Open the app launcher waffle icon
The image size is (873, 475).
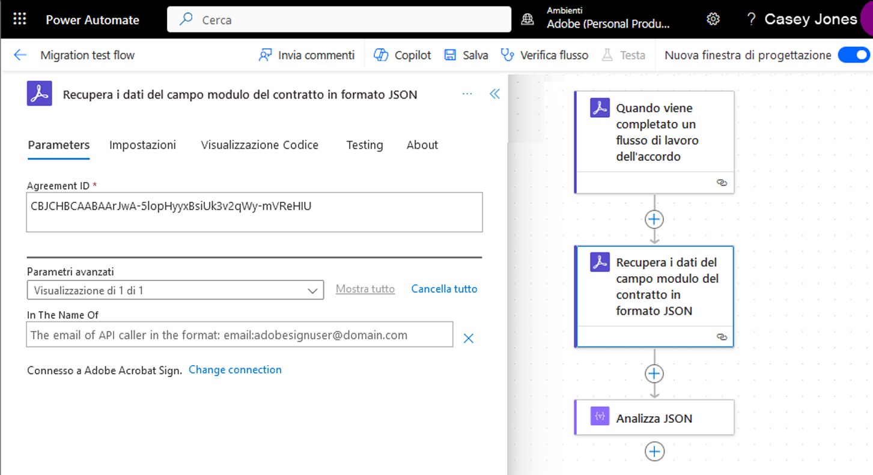pyautogui.click(x=19, y=19)
